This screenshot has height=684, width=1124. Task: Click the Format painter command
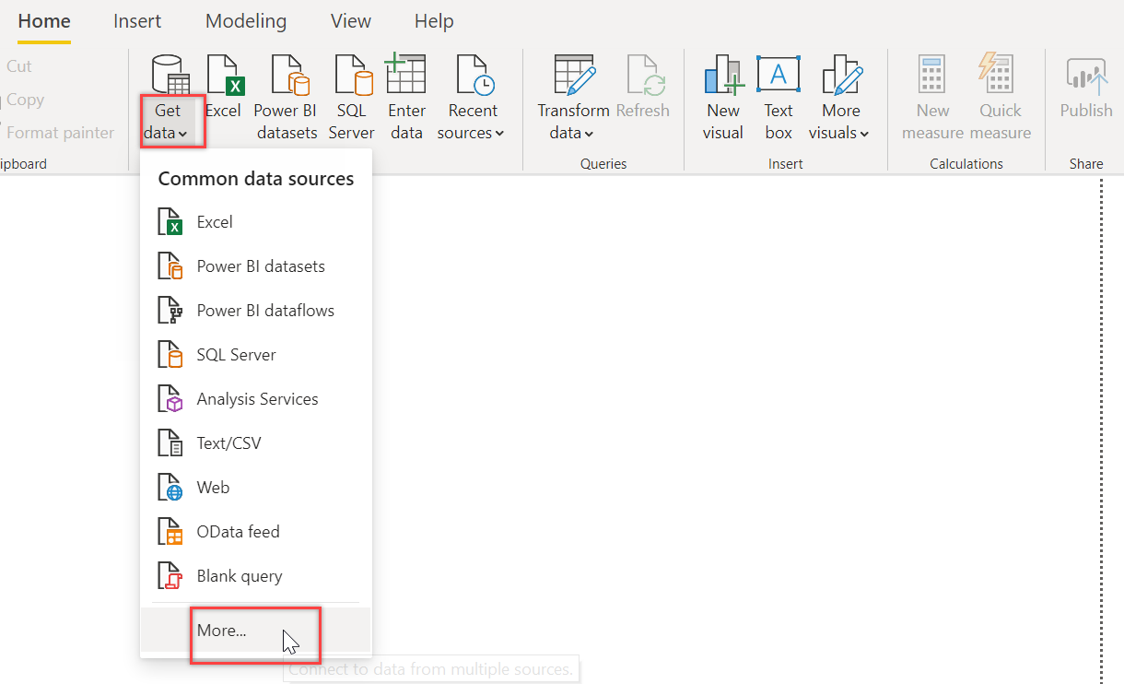(60, 133)
